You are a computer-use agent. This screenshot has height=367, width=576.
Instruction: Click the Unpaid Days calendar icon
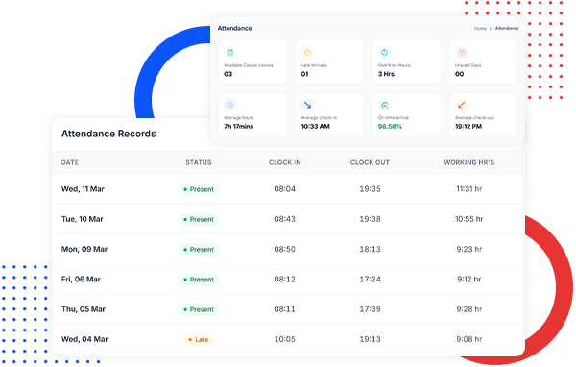462,53
